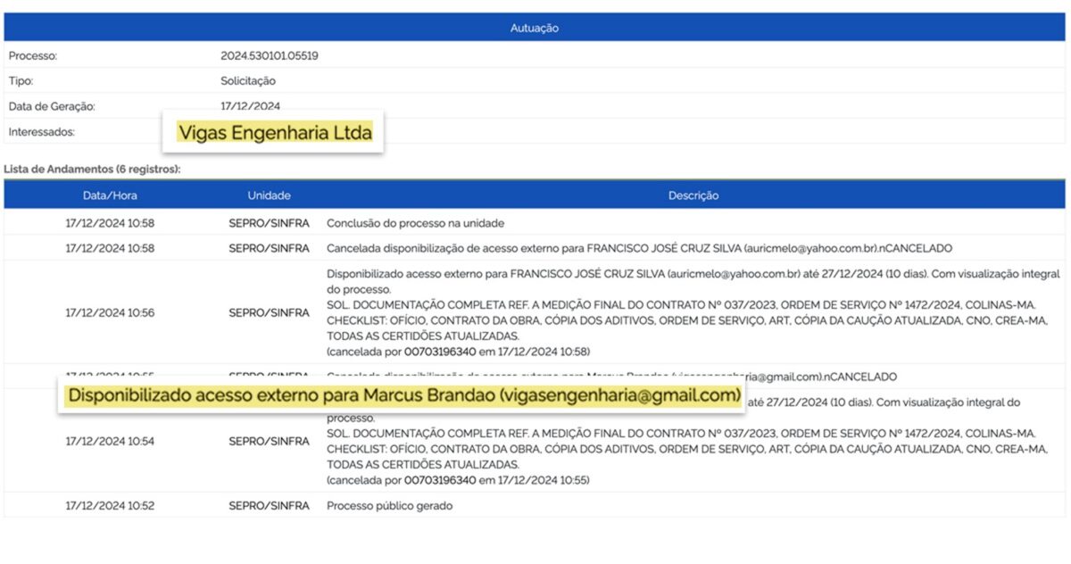Click 00703196340 in the line cancelled at 10:55
The image size is (1071, 564).
440,480
